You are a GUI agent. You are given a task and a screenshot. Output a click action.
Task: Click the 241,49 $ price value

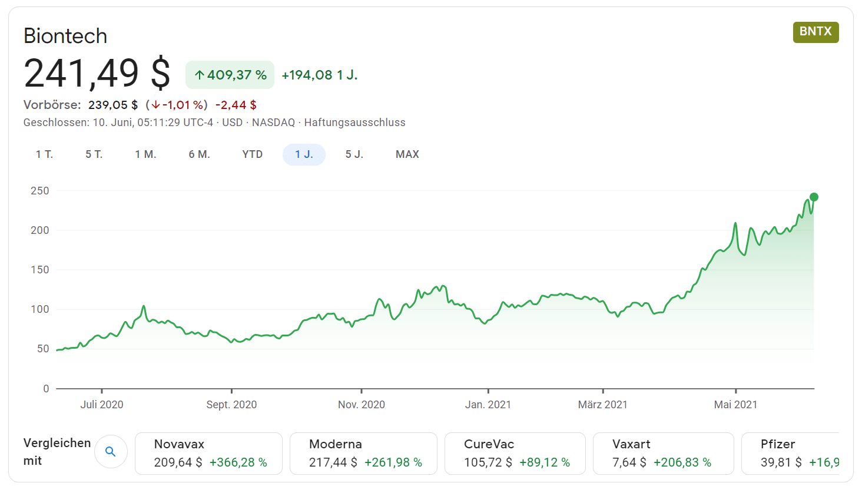pos(97,73)
